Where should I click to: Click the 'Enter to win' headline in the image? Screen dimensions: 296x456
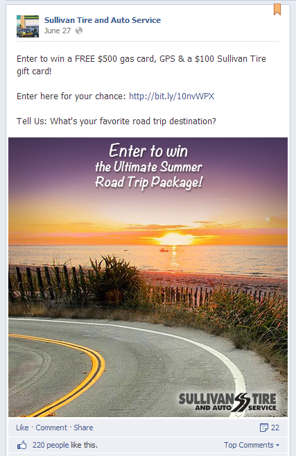click(x=148, y=151)
